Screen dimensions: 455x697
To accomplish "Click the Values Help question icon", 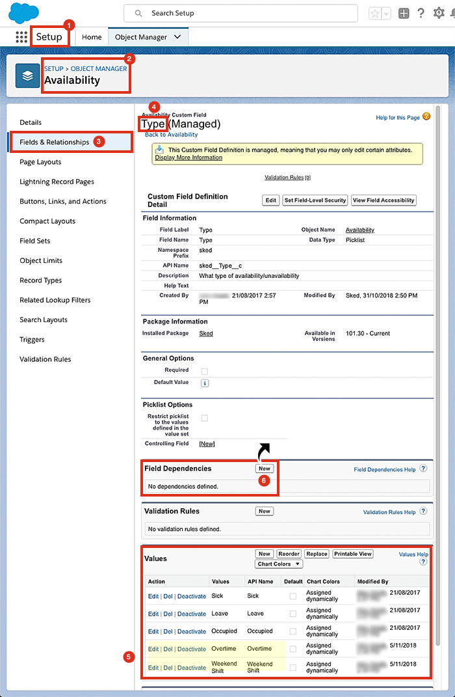I will pyautogui.click(x=423, y=562).
